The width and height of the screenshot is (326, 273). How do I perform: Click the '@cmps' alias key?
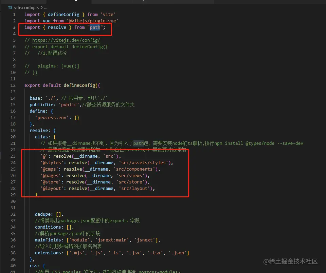pos(49,169)
